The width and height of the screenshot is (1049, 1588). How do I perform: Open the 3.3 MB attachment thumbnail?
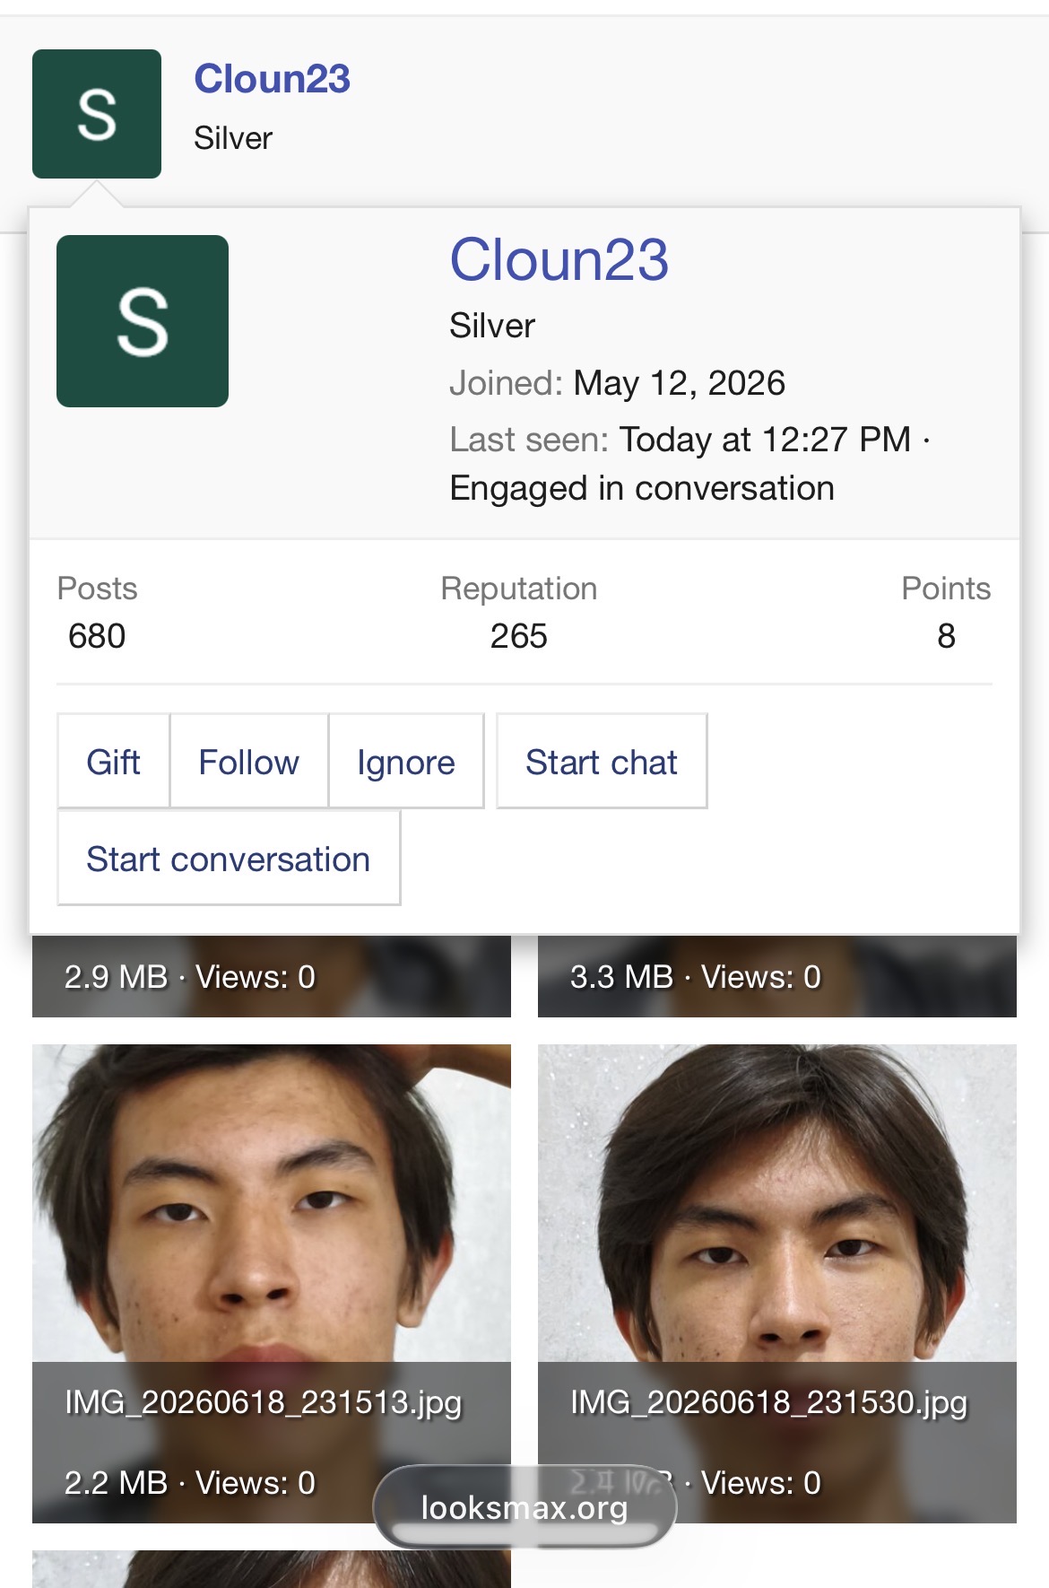coord(777,976)
